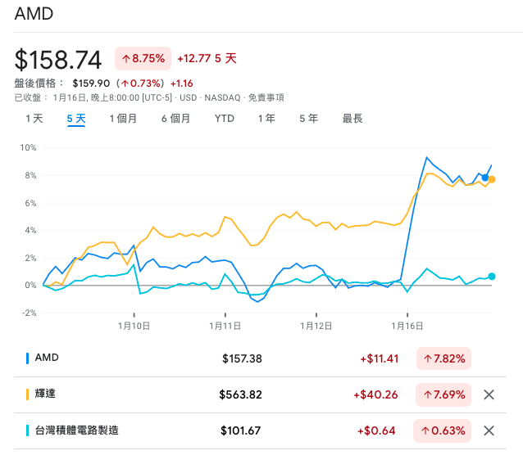This screenshot has height=455, width=523.
Task: Open the 6 個月 chart range
Action: [x=175, y=118]
